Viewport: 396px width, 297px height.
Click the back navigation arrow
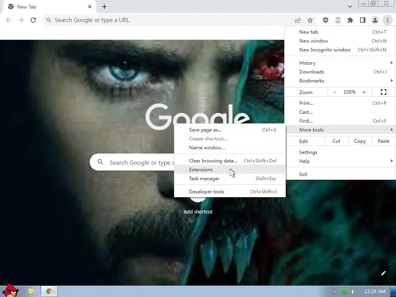[x=9, y=20]
